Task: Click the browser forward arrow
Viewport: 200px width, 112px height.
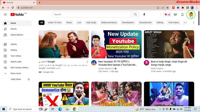Action: click(8, 8)
